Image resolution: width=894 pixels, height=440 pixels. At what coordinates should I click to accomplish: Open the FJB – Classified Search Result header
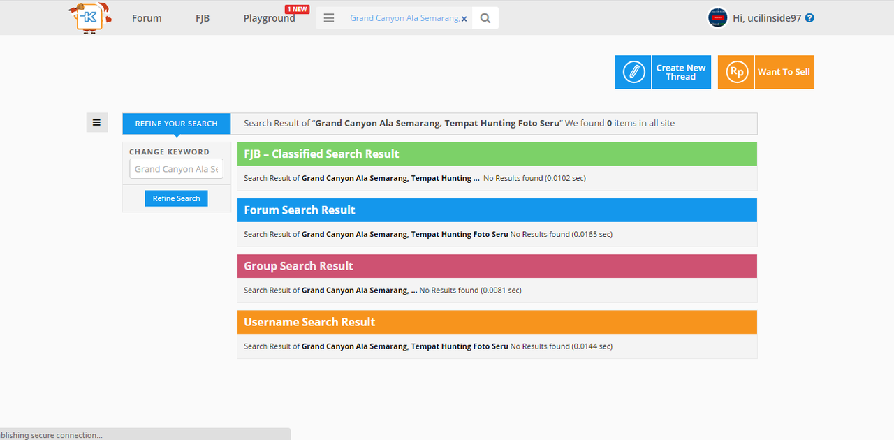(x=497, y=154)
